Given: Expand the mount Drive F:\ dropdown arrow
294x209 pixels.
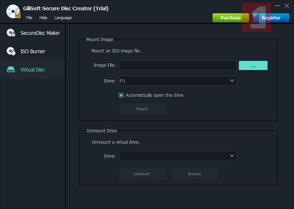Looking at the screenshot, I should [232, 81].
